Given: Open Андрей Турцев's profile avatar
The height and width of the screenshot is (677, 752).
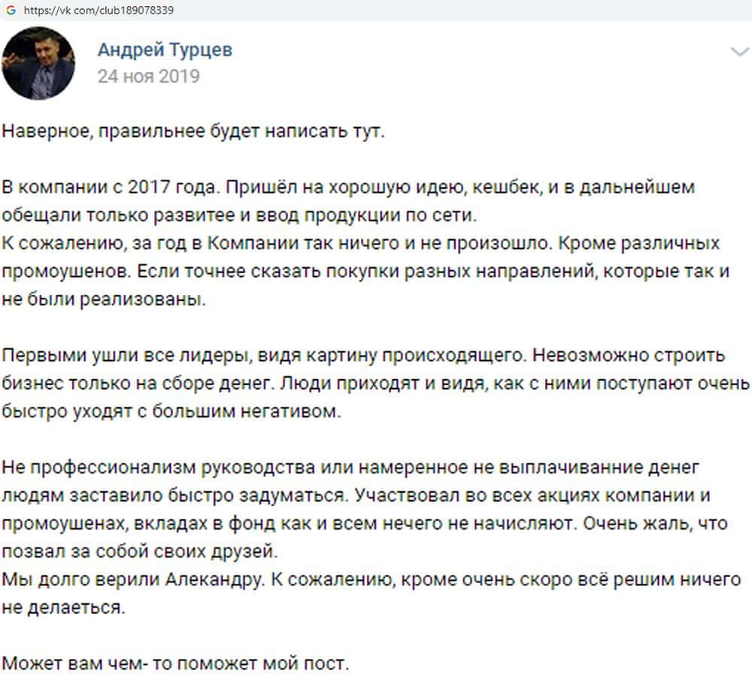Looking at the screenshot, I should click(38, 63).
